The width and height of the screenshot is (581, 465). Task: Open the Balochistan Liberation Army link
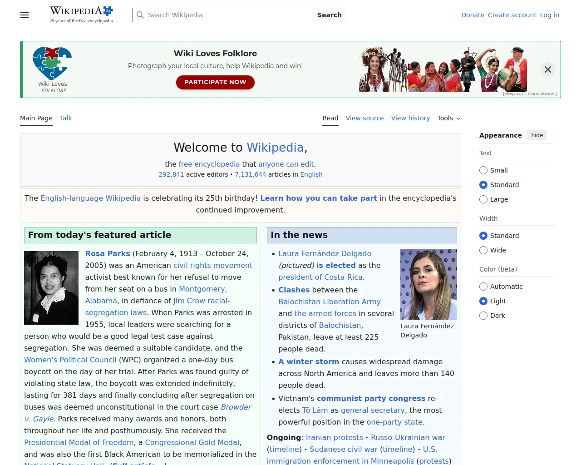point(330,302)
